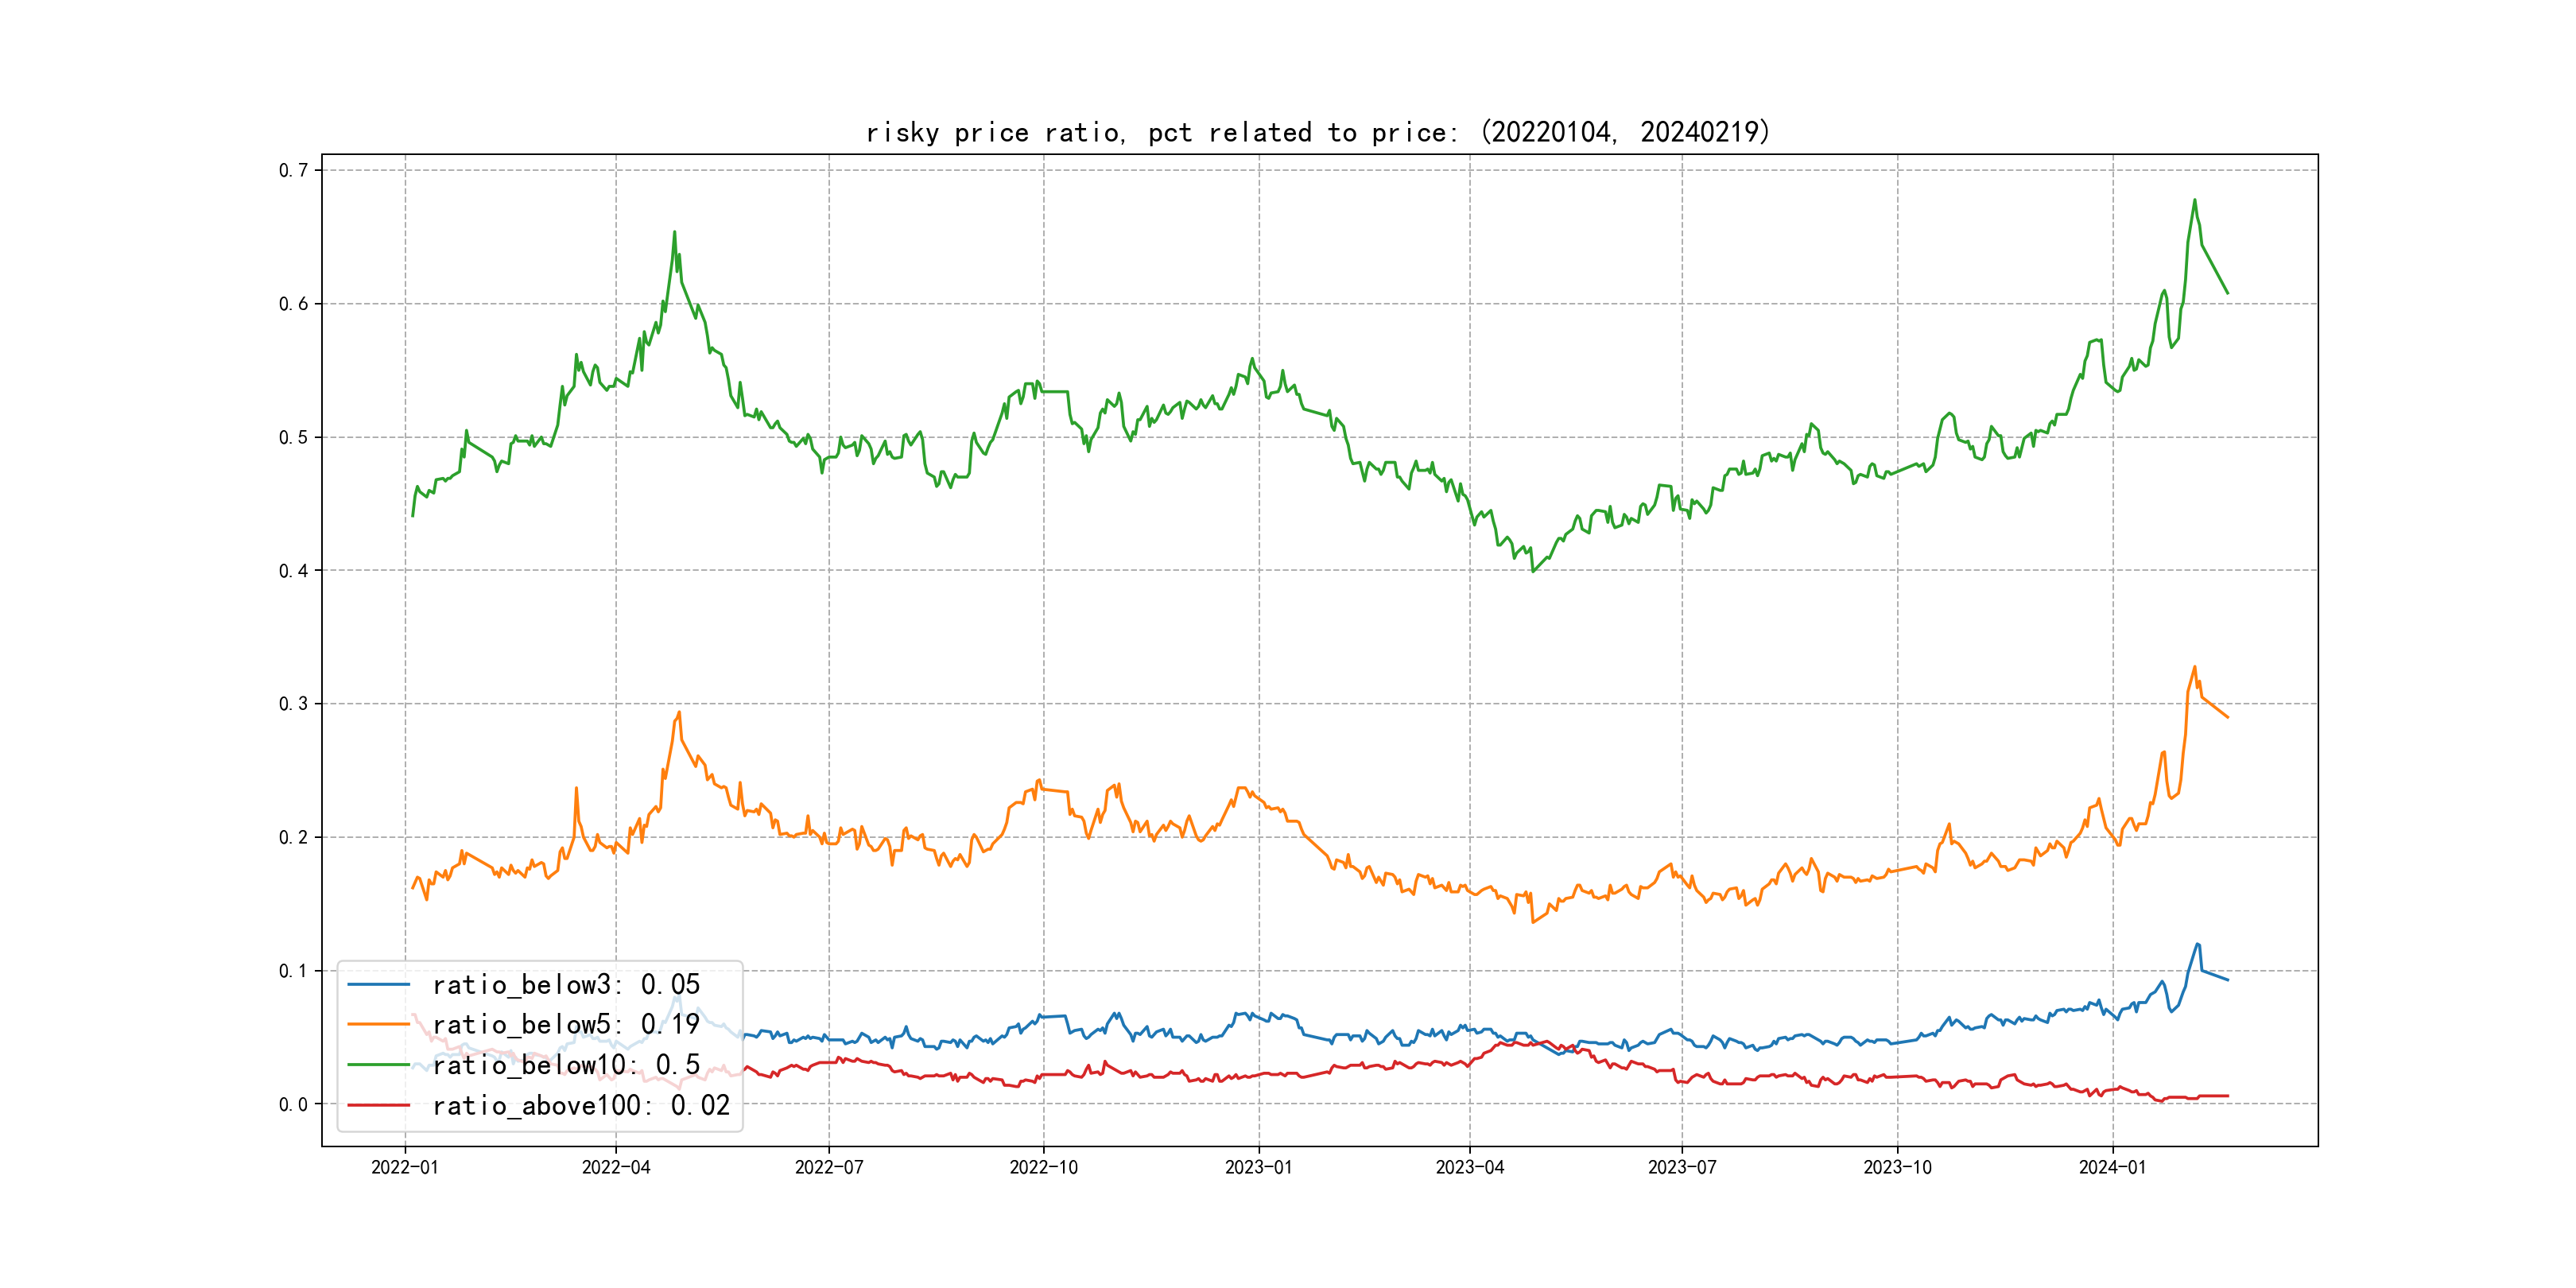Screen dimensions: 2576x1288
Task: Click the 2022-07 x-axis date label
Action: (829, 1168)
